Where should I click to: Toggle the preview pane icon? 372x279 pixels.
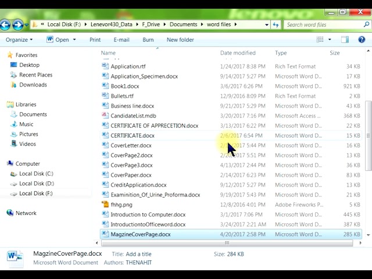point(345,40)
